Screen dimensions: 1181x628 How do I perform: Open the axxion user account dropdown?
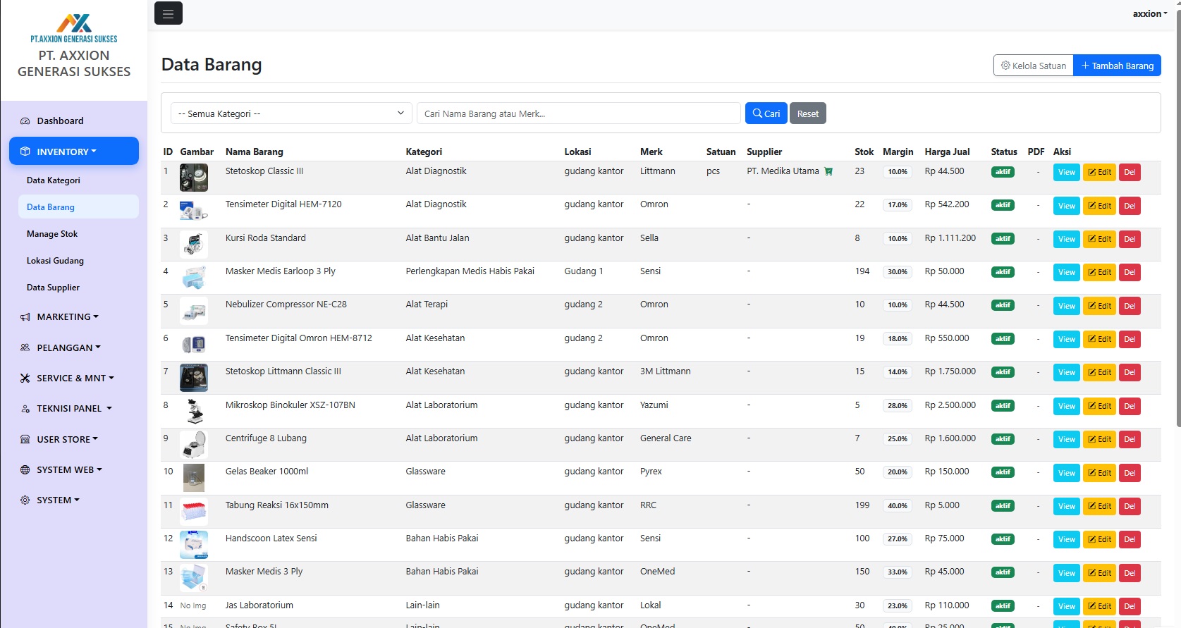[x=1150, y=13]
